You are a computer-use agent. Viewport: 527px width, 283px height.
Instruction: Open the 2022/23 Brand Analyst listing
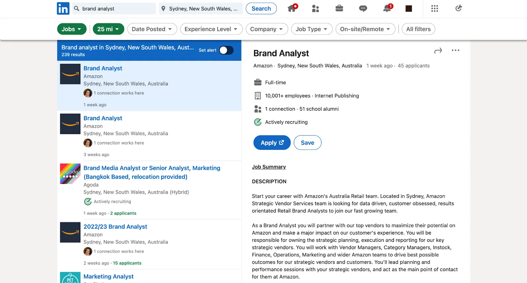115,227
